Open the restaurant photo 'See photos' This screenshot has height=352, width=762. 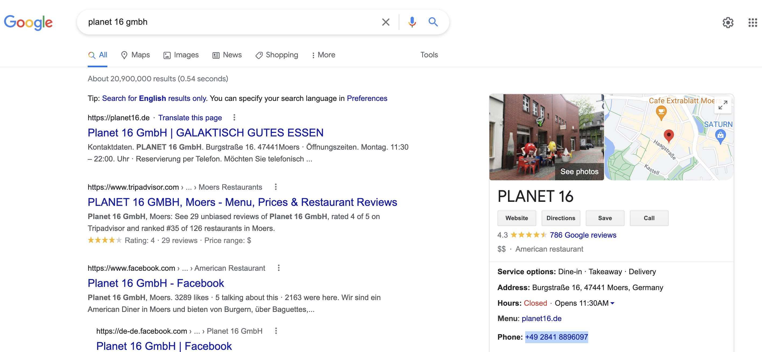coord(546,137)
